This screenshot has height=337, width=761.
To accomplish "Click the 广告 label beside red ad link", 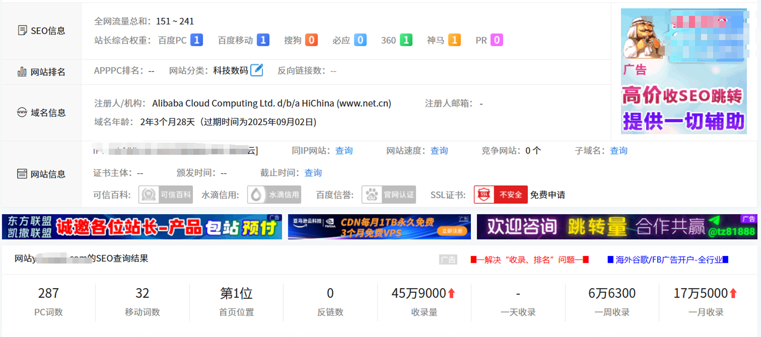I will 448,260.
